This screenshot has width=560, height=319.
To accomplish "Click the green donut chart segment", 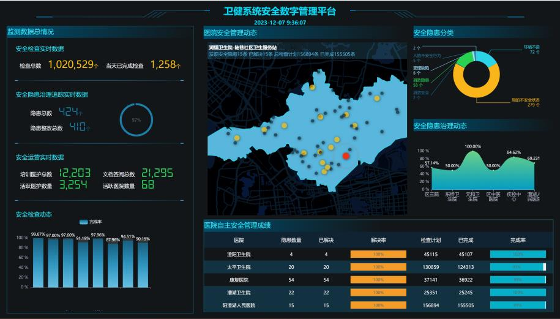I will (x=464, y=61).
